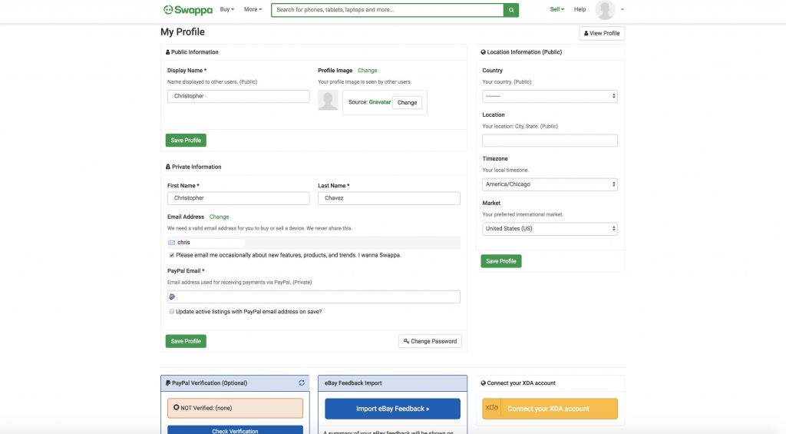
Task: Click the email address field showing chris
Action: tap(313, 242)
